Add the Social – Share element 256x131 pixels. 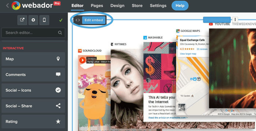tap(33, 106)
